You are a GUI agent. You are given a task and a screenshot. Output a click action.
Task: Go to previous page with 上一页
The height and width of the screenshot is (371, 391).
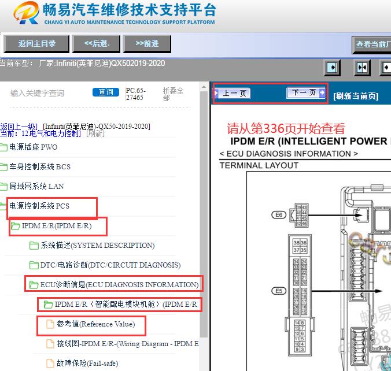233,94
